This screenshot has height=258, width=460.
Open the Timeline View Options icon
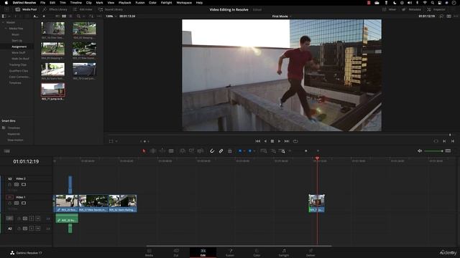(7, 151)
